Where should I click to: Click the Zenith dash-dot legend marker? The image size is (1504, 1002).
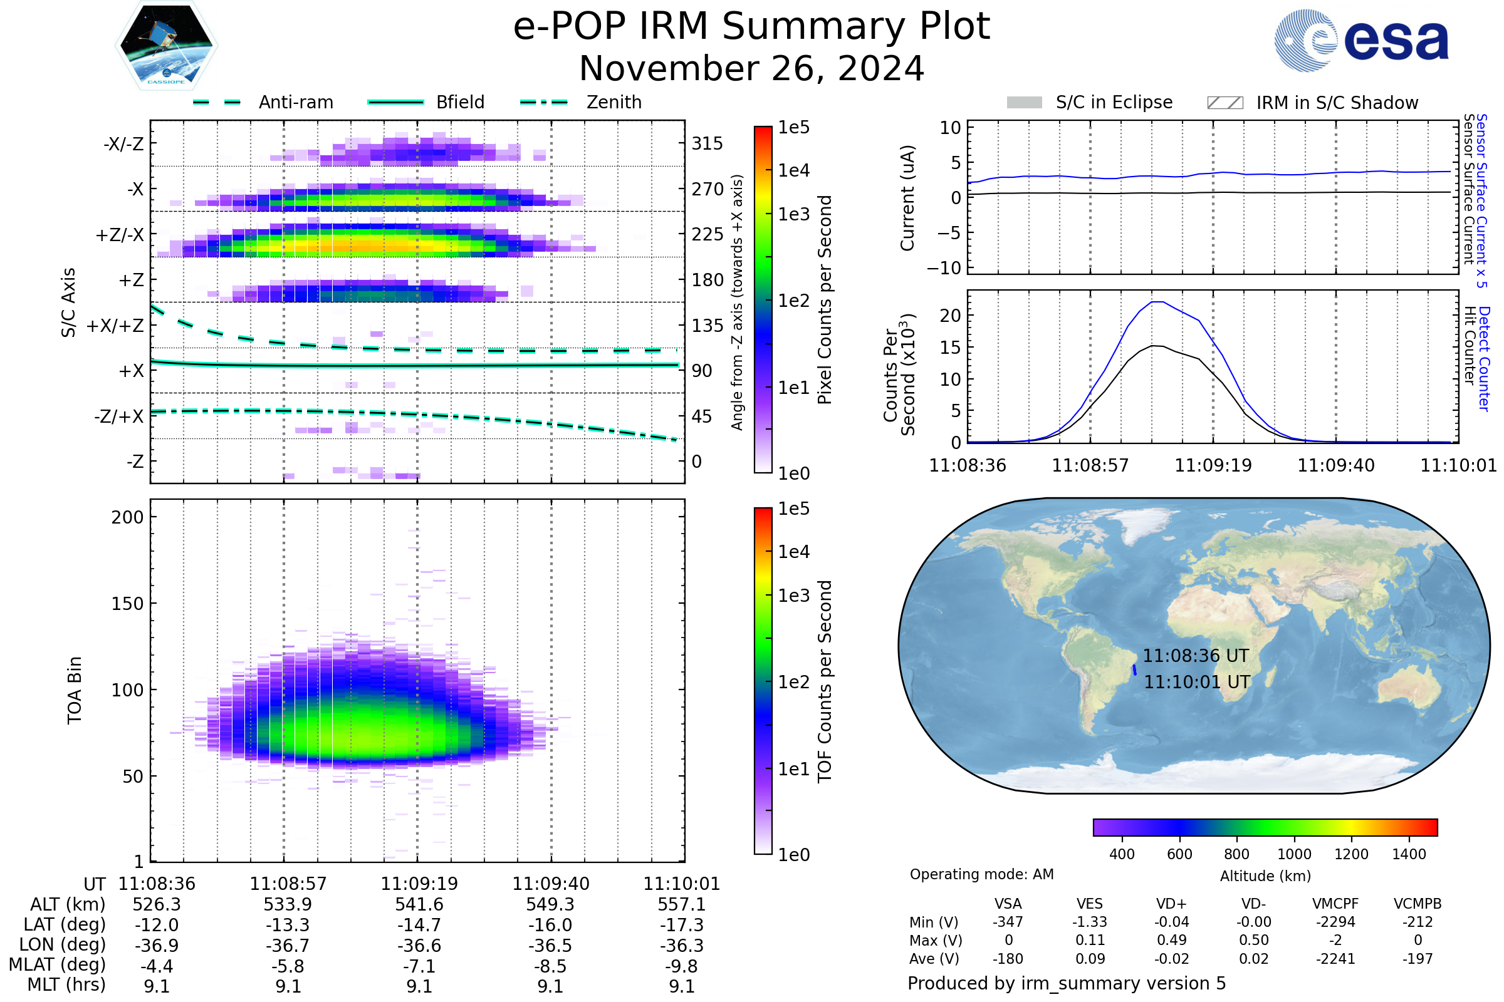(x=544, y=102)
